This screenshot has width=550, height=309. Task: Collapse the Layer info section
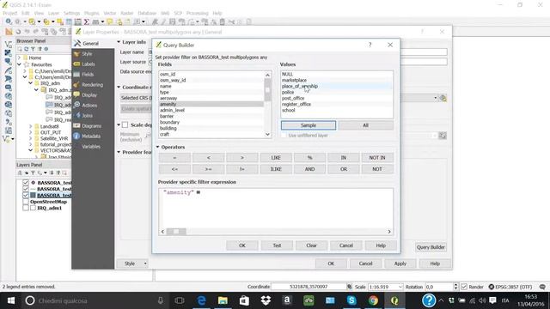(x=119, y=42)
